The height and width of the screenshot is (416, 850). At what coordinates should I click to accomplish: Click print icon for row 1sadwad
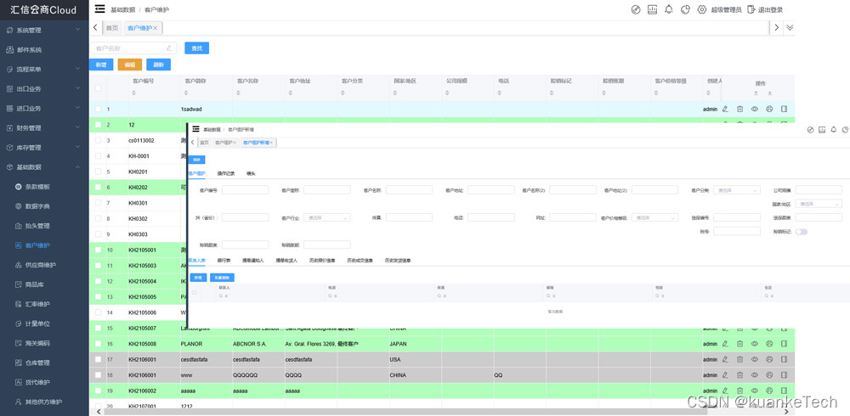[769, 109]
